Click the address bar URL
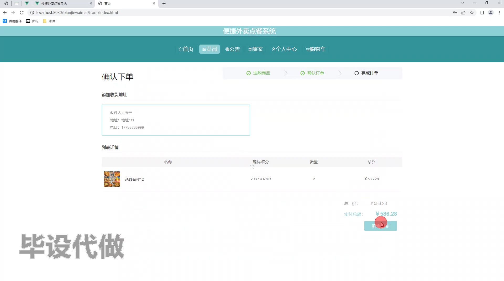This screenshot has height=281, width=504. coord(77,13)
